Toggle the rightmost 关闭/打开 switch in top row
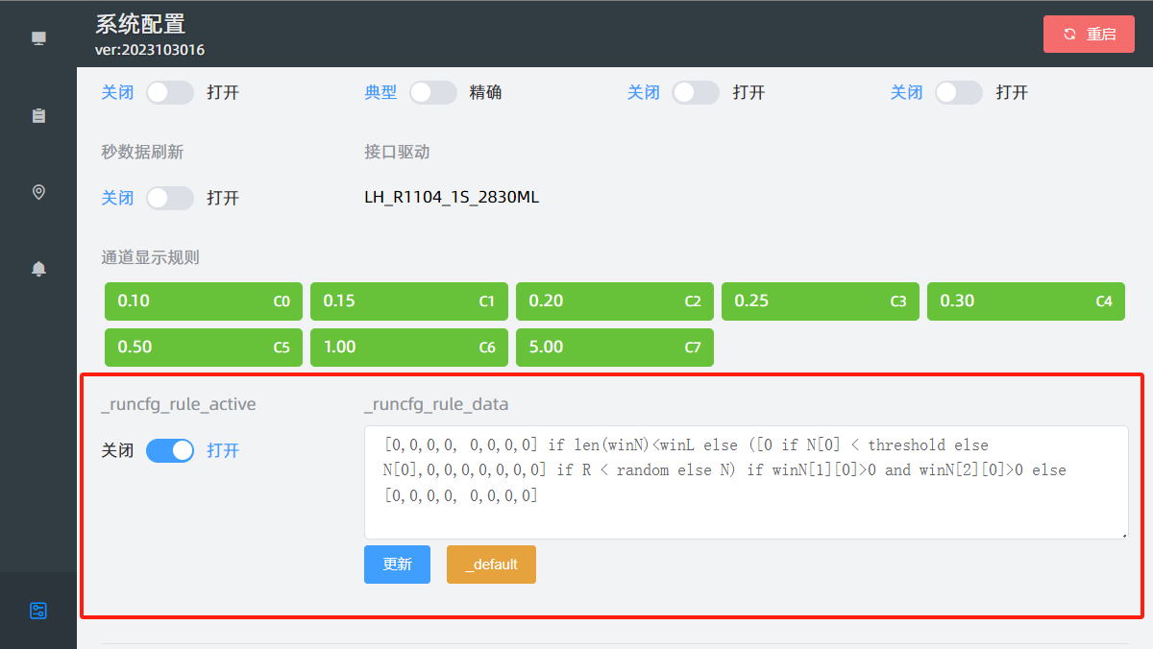The width and height of the screenshot is (1153, 649). click(958, 92)
